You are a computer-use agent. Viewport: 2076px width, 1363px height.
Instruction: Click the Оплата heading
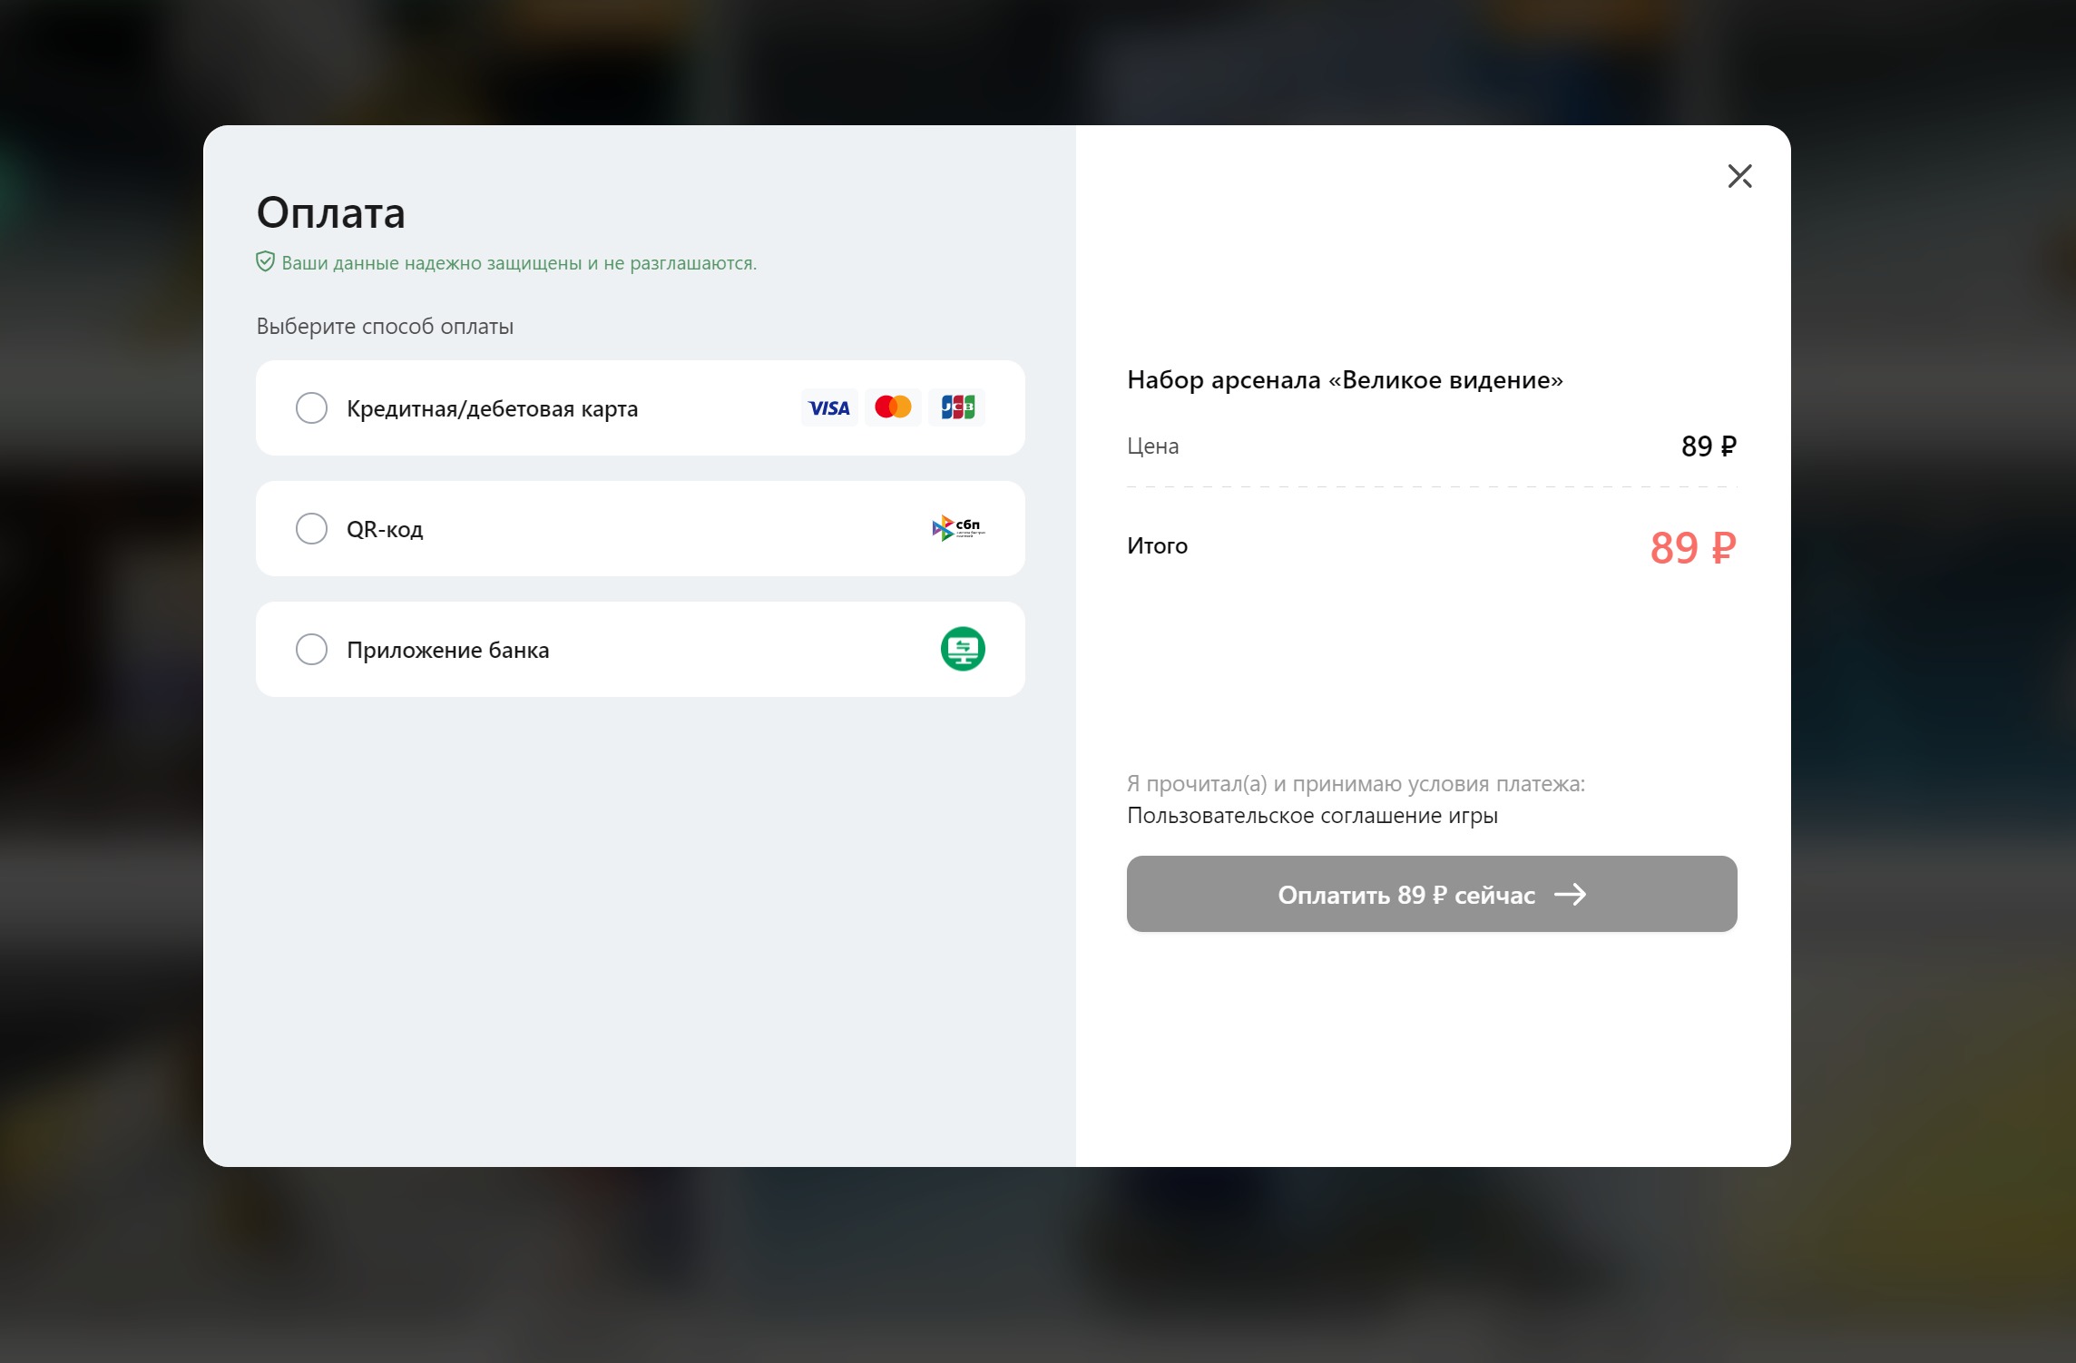click(330, 213)
